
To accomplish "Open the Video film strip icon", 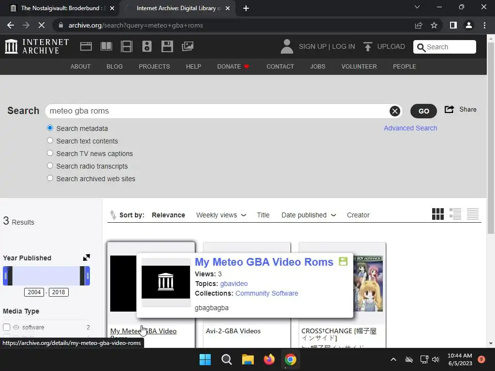I will pos(127,46).
